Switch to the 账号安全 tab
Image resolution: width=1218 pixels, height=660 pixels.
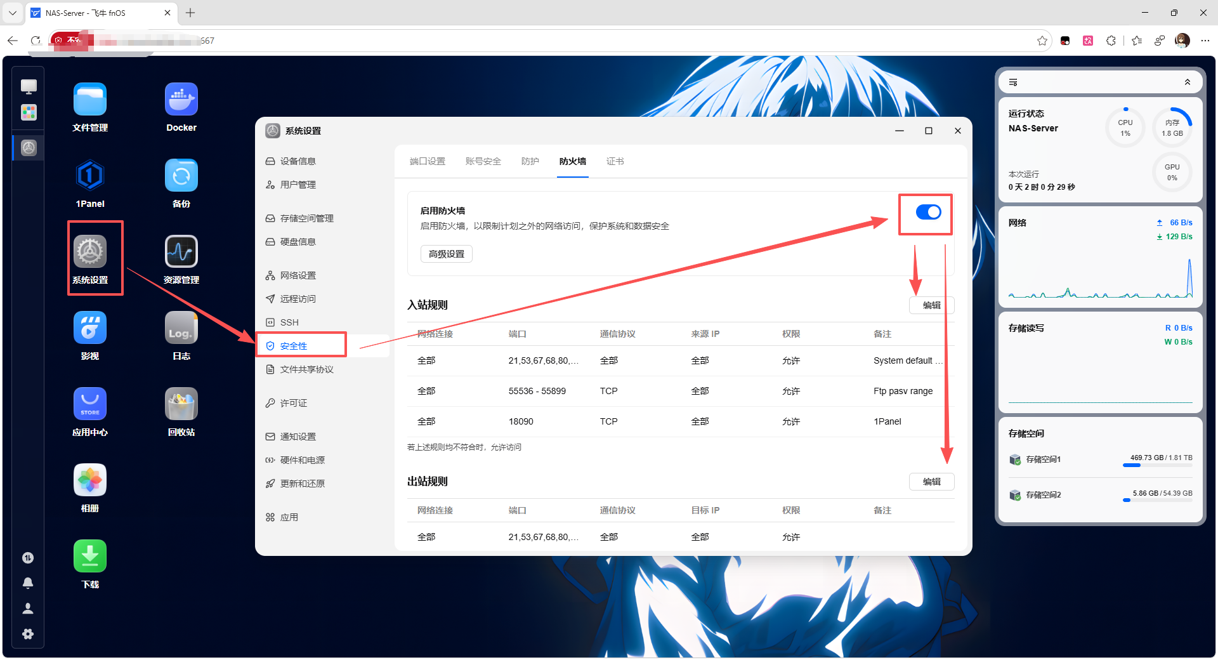[x=483, y=161]
